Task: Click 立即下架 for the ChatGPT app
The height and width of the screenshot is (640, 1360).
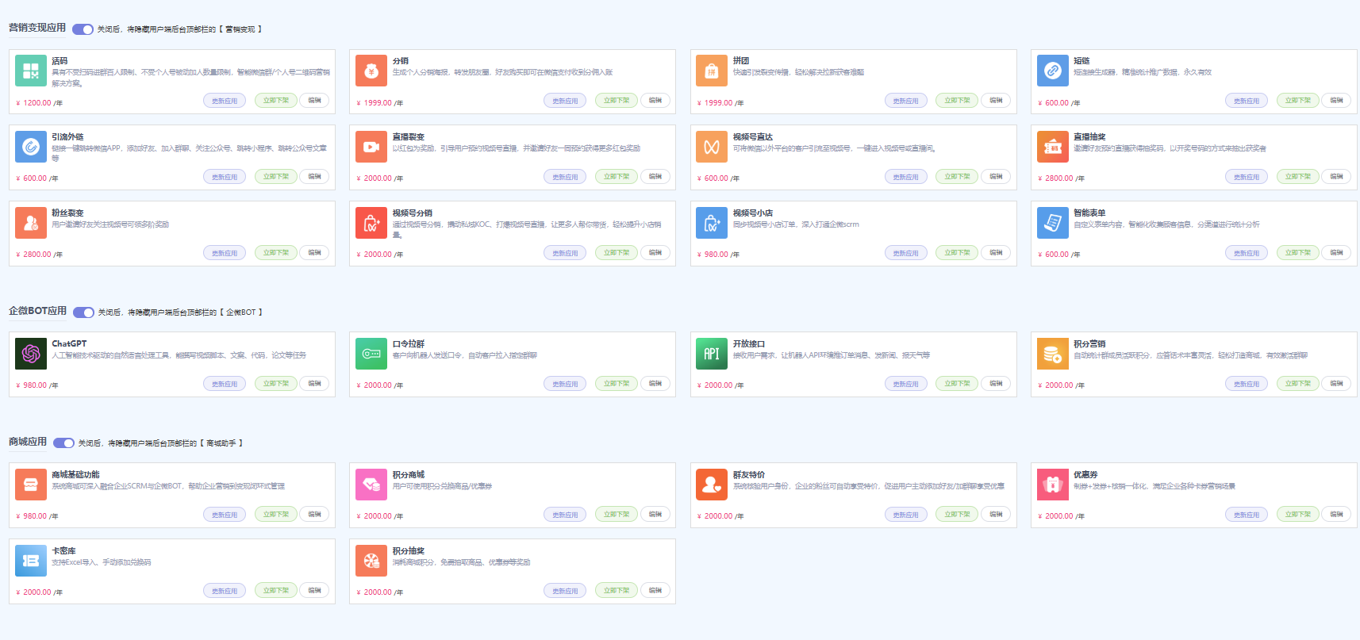Action: point(276,384)
